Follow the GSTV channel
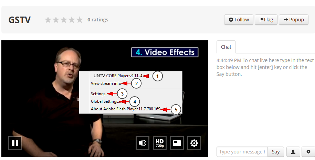The image size is (315, 160). 239,20
